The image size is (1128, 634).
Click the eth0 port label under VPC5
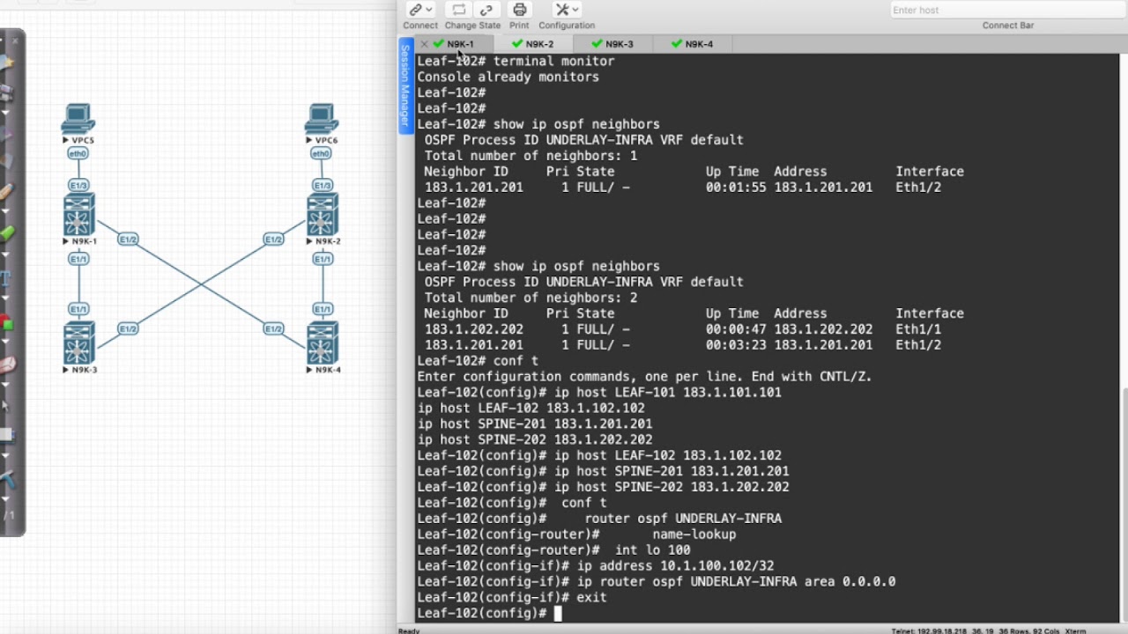(78, 154)
